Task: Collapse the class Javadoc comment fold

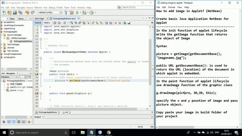Action: click(41, 39)
